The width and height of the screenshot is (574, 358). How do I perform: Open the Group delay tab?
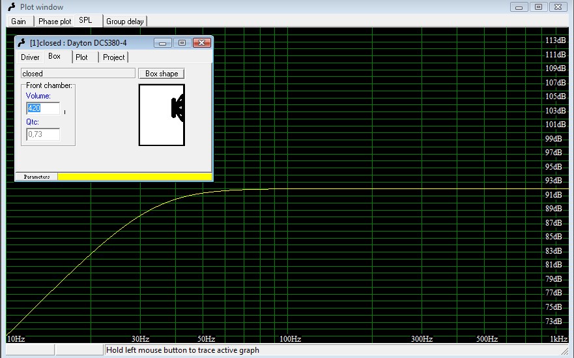[x=125, y=22]
